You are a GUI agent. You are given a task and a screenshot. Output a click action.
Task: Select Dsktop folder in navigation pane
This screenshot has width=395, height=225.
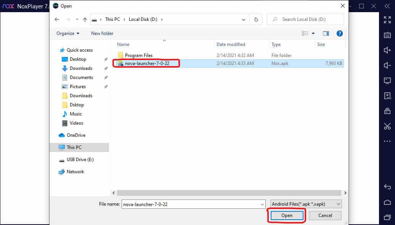pyautogui.click(x=77, y=105)
